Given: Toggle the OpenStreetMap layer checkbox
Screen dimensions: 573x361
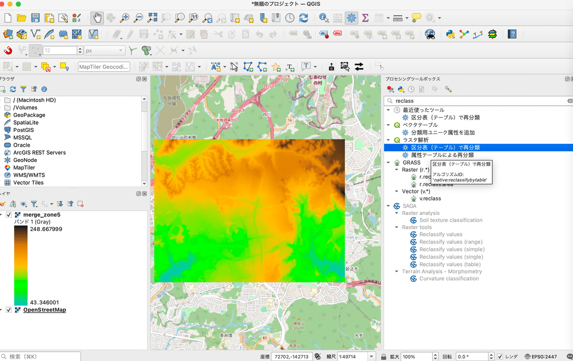Looking at the screenshot, I should pos(8,309).
